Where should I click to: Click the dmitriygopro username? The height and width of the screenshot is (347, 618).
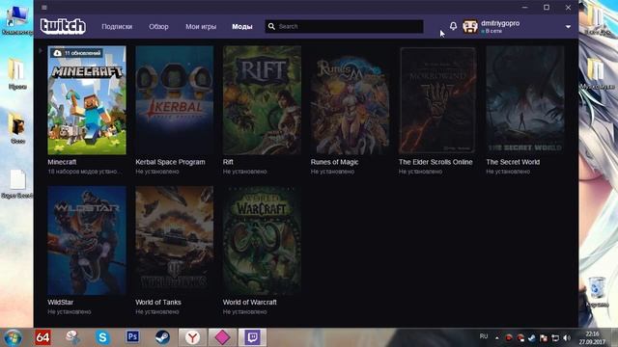coord(500,23)
